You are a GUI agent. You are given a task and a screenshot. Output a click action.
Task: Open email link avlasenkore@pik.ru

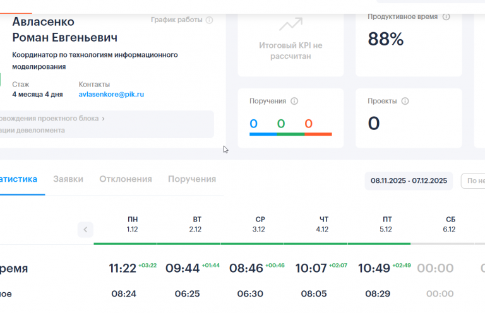point(111,94)
